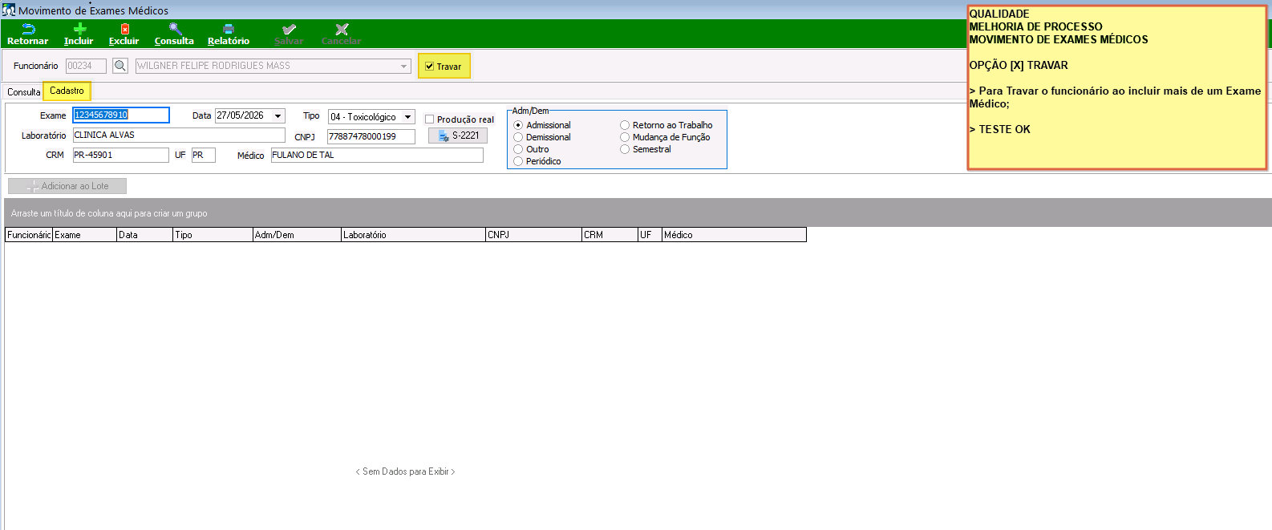This screenshot has width=1272, height=530.
Task: Expand the Tipo dropdown arrow
Action: pos(407,117)
